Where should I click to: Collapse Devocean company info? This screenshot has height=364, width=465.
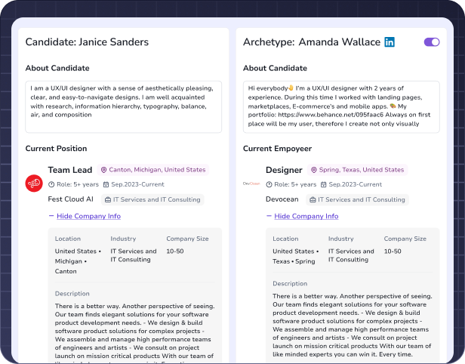coord(306,216)
